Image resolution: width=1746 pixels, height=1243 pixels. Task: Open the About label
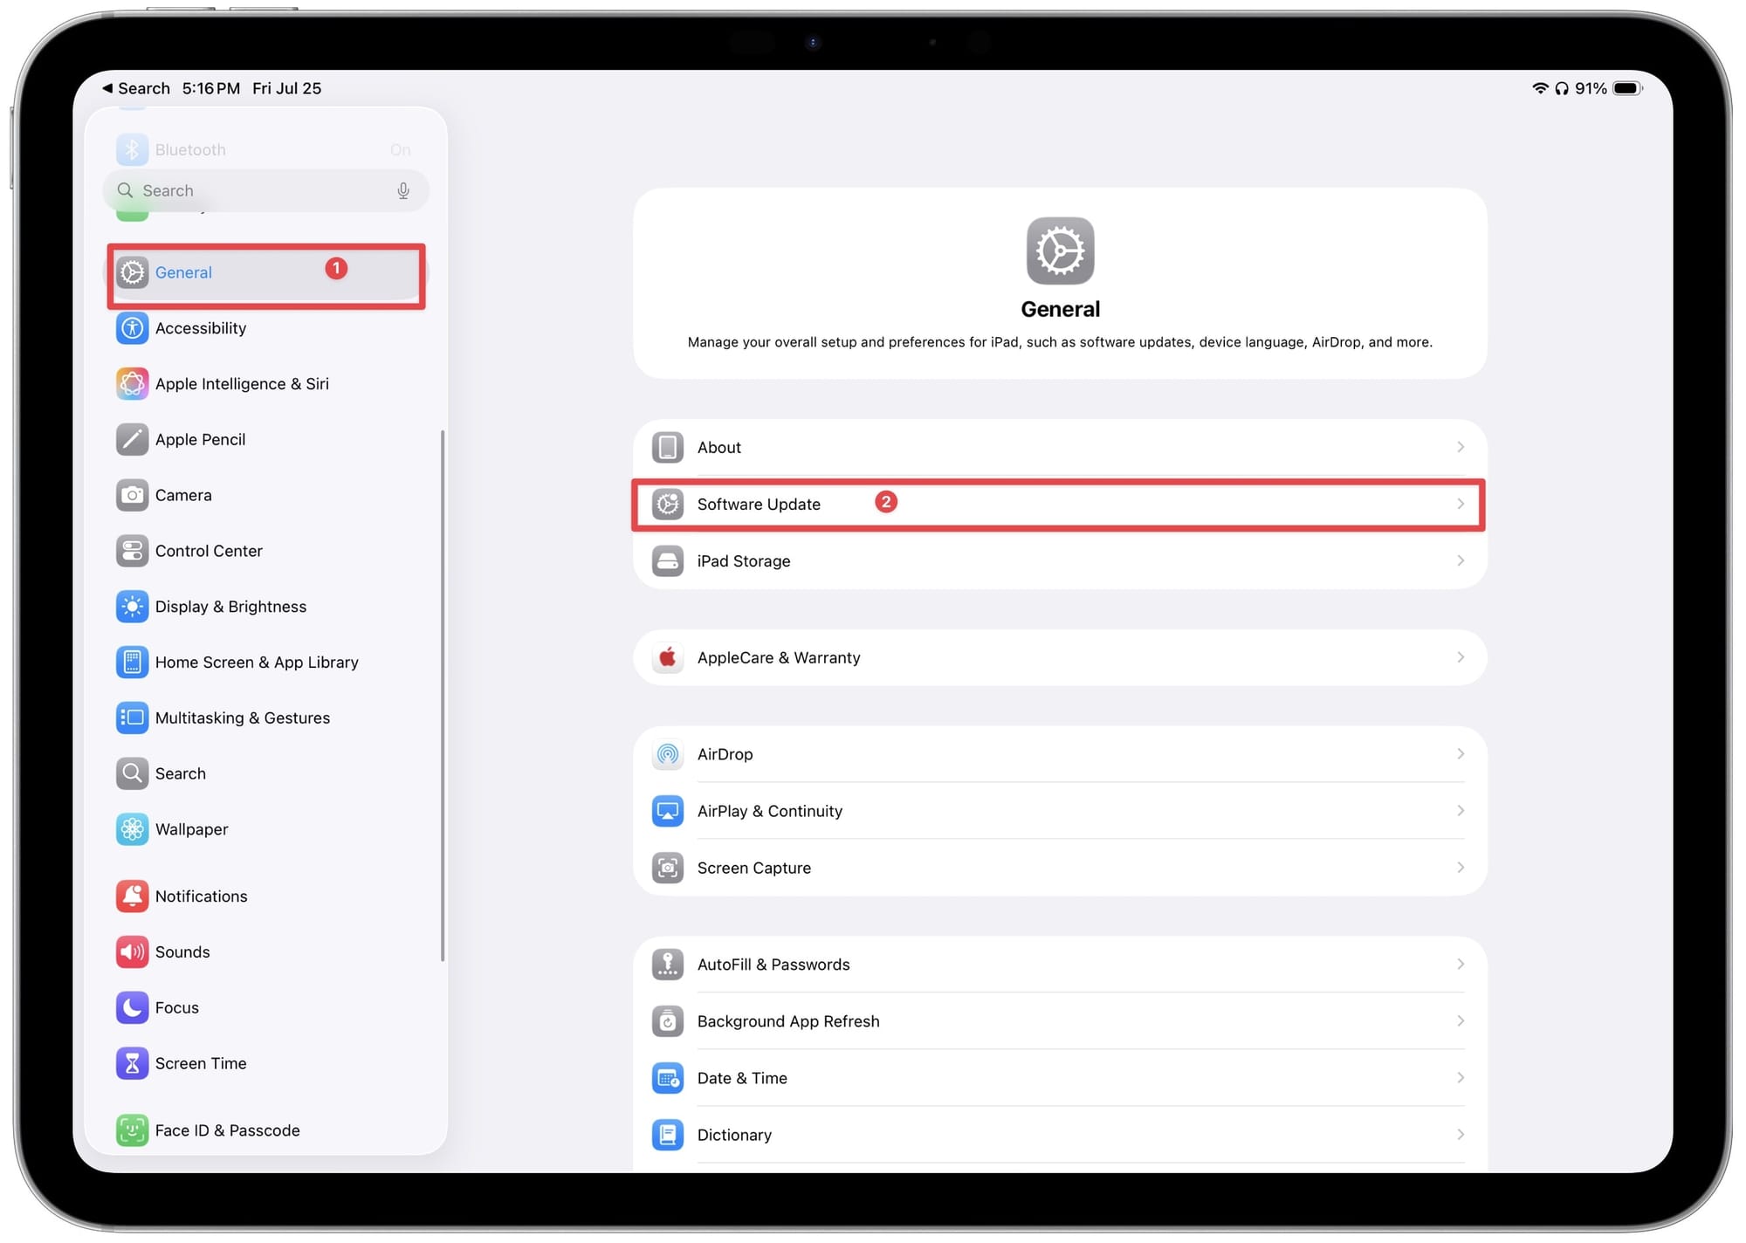[718, 448]
